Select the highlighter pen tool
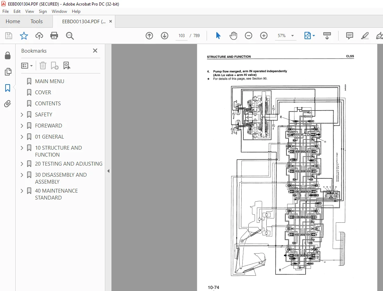The image size is (383, 291). (365, 36)
